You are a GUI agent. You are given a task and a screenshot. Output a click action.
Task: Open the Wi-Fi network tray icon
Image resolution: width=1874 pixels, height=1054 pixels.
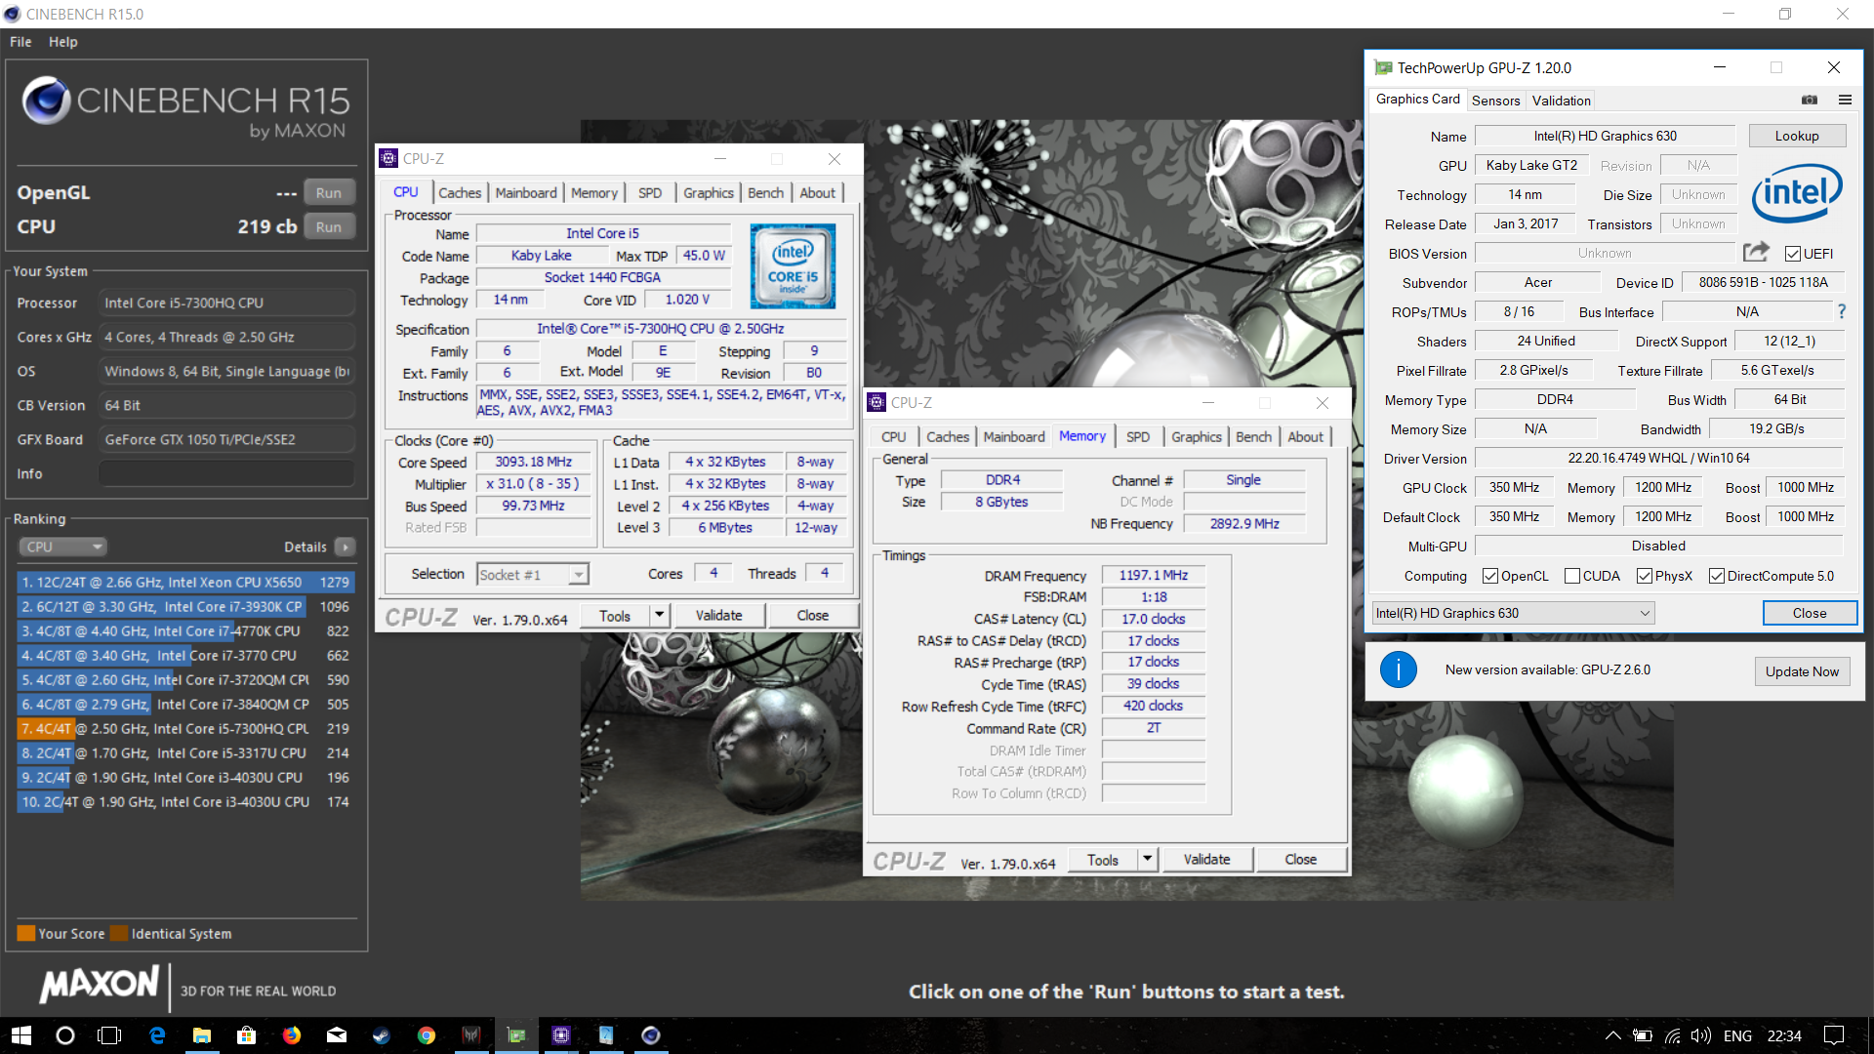1673,1035
